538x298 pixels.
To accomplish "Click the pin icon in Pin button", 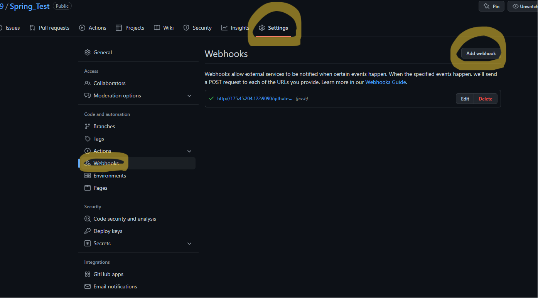I will point(486,6).
